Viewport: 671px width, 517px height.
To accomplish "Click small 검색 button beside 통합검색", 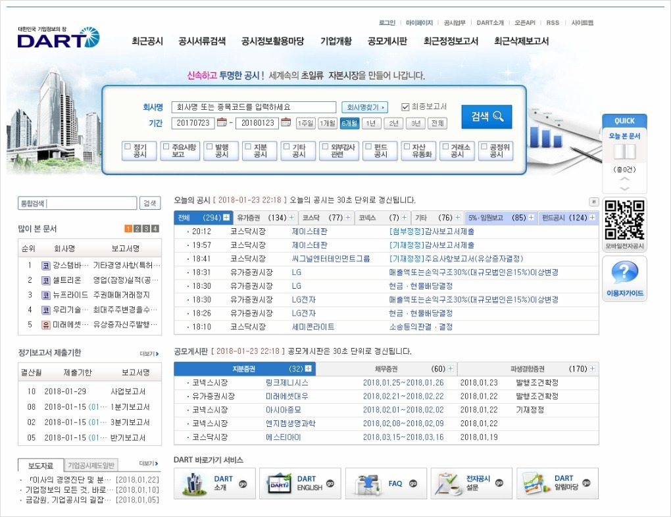I will point(150,203).
